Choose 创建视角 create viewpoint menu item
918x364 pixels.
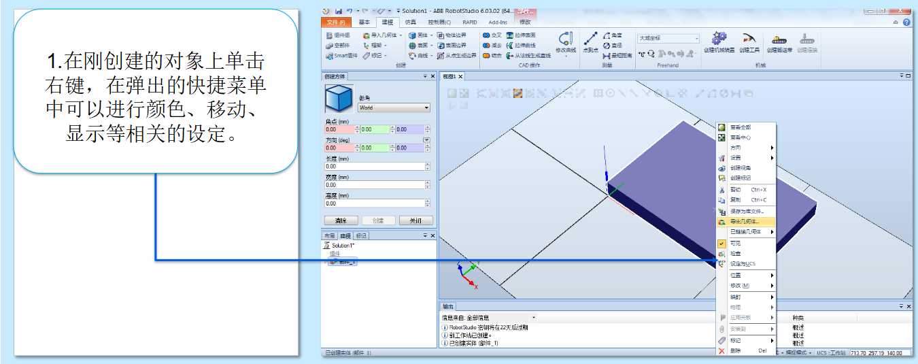(746, 168)
